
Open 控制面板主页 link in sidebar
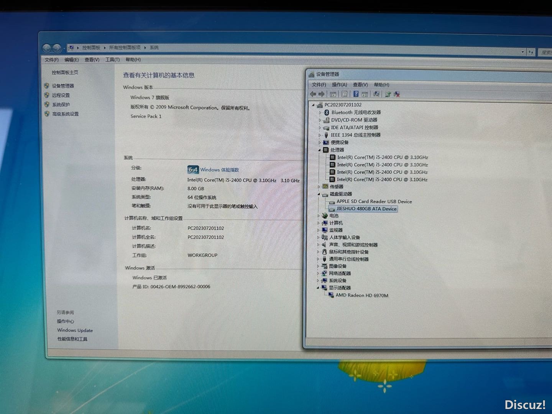pos(65,72)
